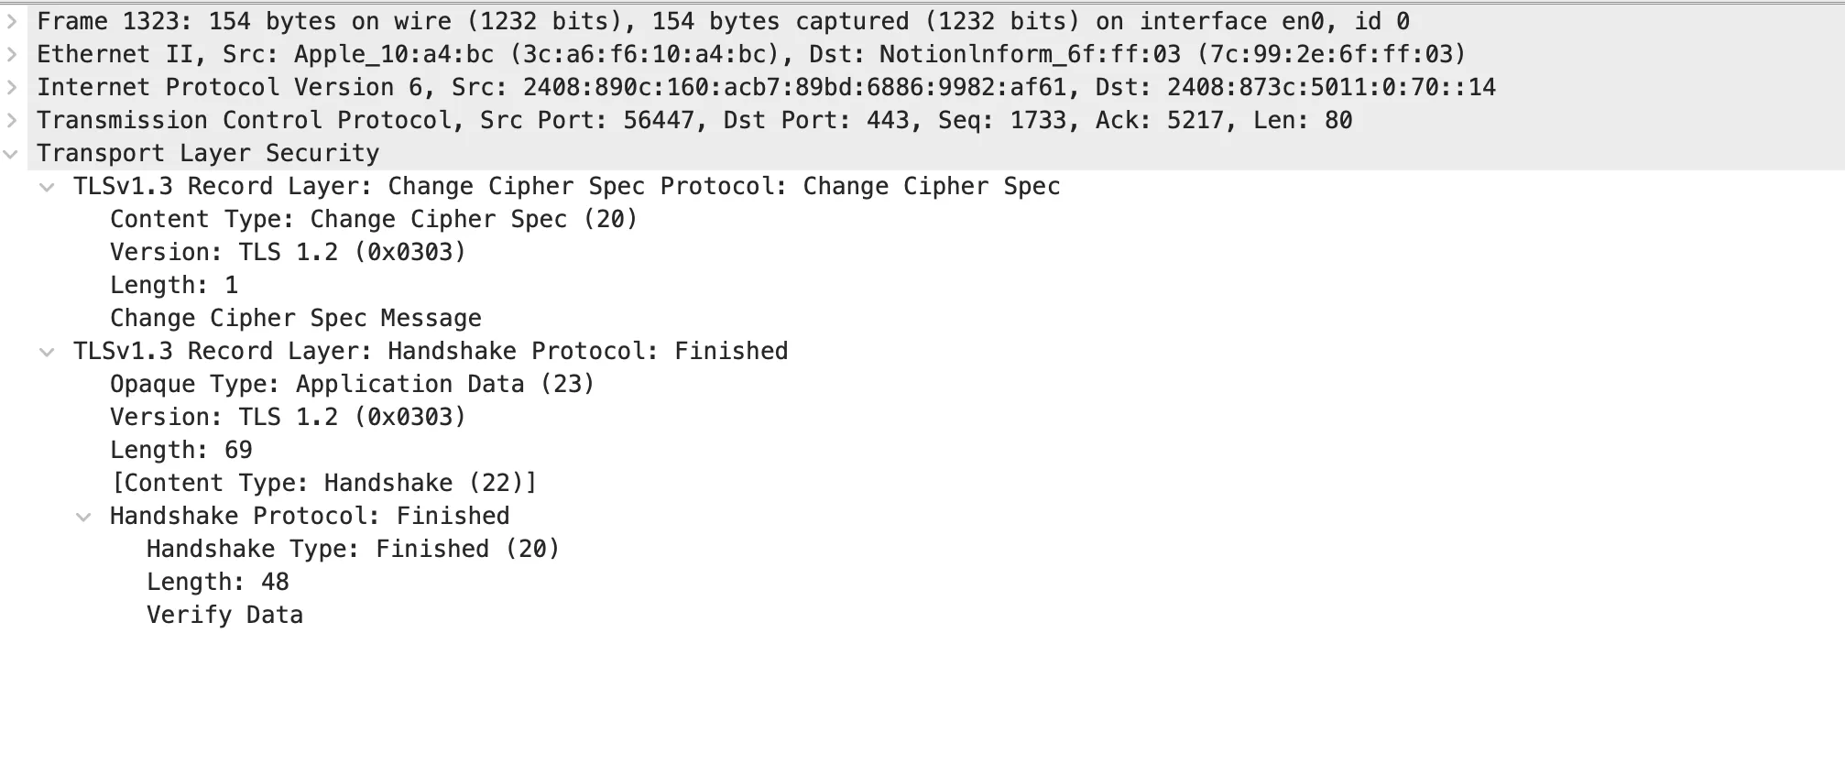This screenshot has width=1845, height=764.
Task: Select the Length: 48 field
Action: tap(217, 583)
